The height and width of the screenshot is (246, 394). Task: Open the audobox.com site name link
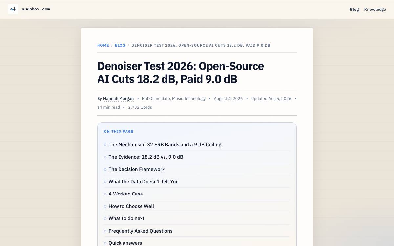point(36,9)
